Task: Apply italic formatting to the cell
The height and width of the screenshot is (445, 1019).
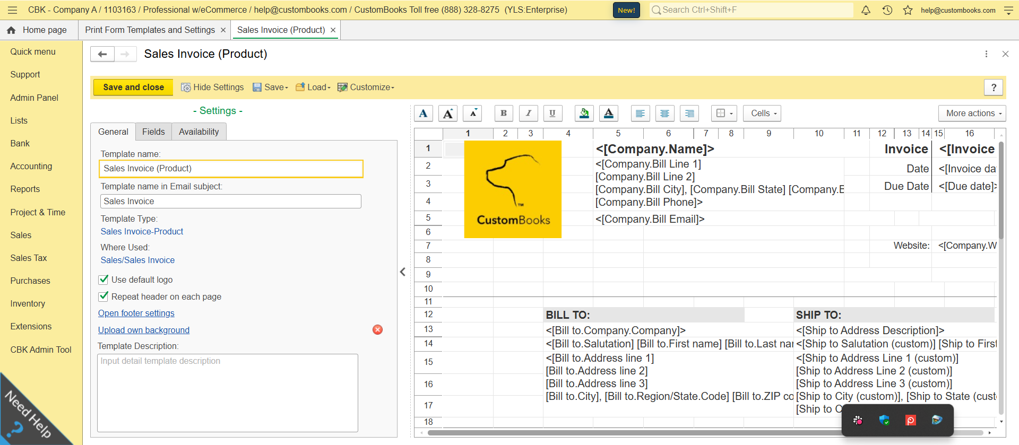Action: pyautogui.click(x=528, y=113)
